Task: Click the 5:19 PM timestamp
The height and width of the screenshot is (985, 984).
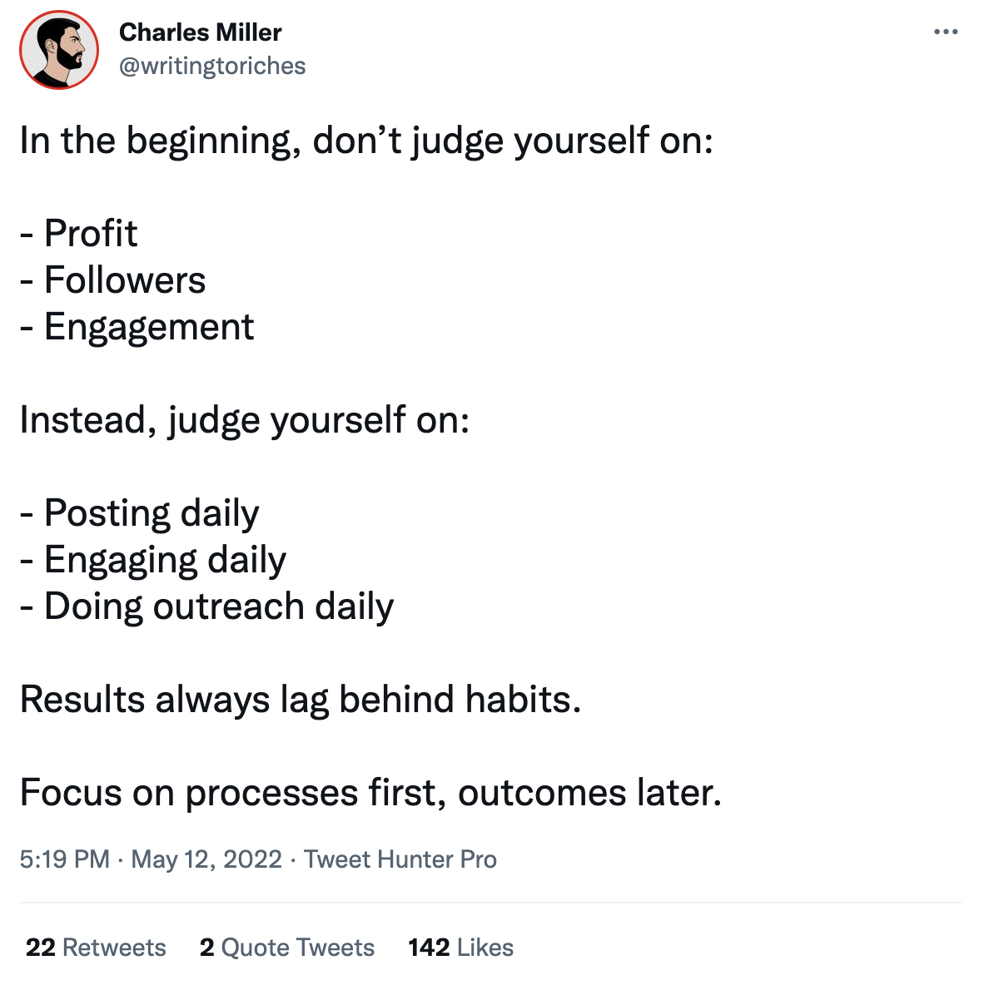Action: coord(64,859)
